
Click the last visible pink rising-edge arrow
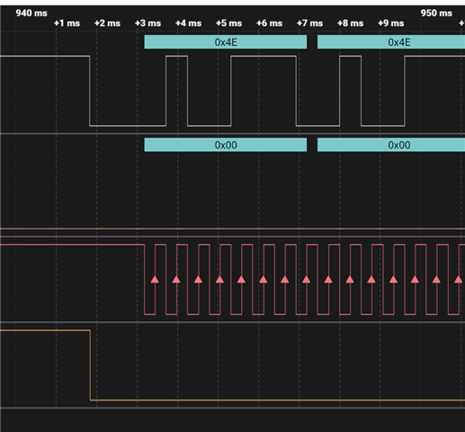tap(458, 279)
